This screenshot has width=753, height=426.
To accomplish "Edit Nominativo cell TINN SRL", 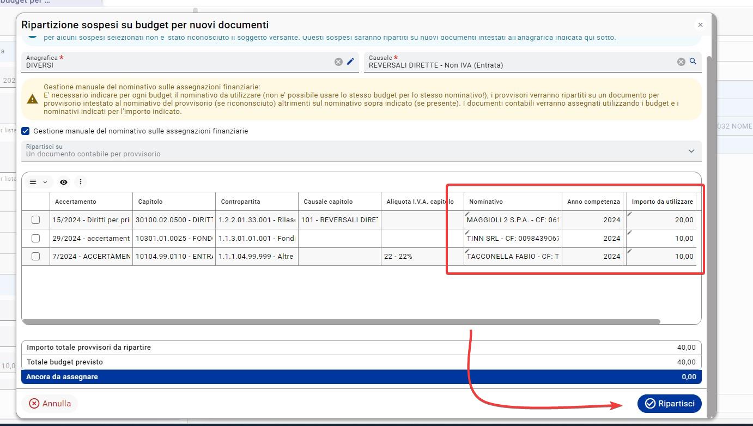I will coord(513,238).
